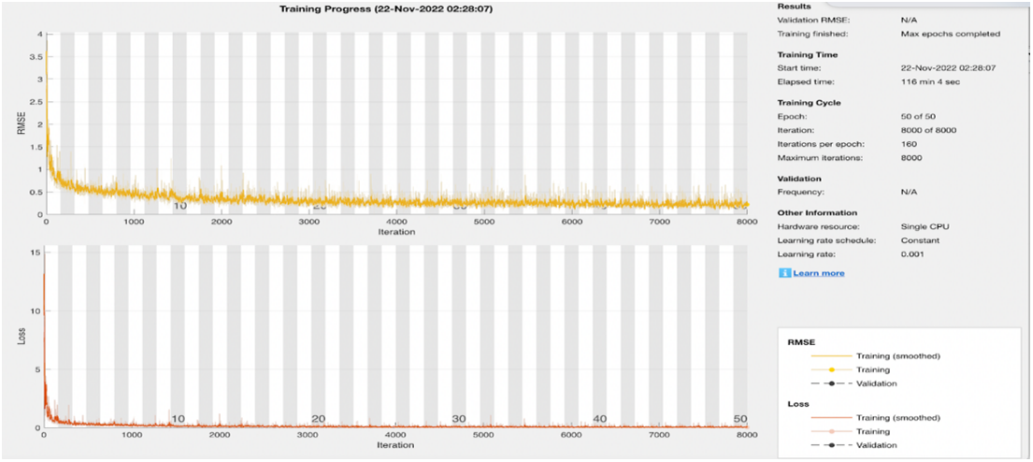The width and height of the screenshot is (1033, 462).
Task: Click the Validation entry under RMSE in the legend
Action: (876, 383)
